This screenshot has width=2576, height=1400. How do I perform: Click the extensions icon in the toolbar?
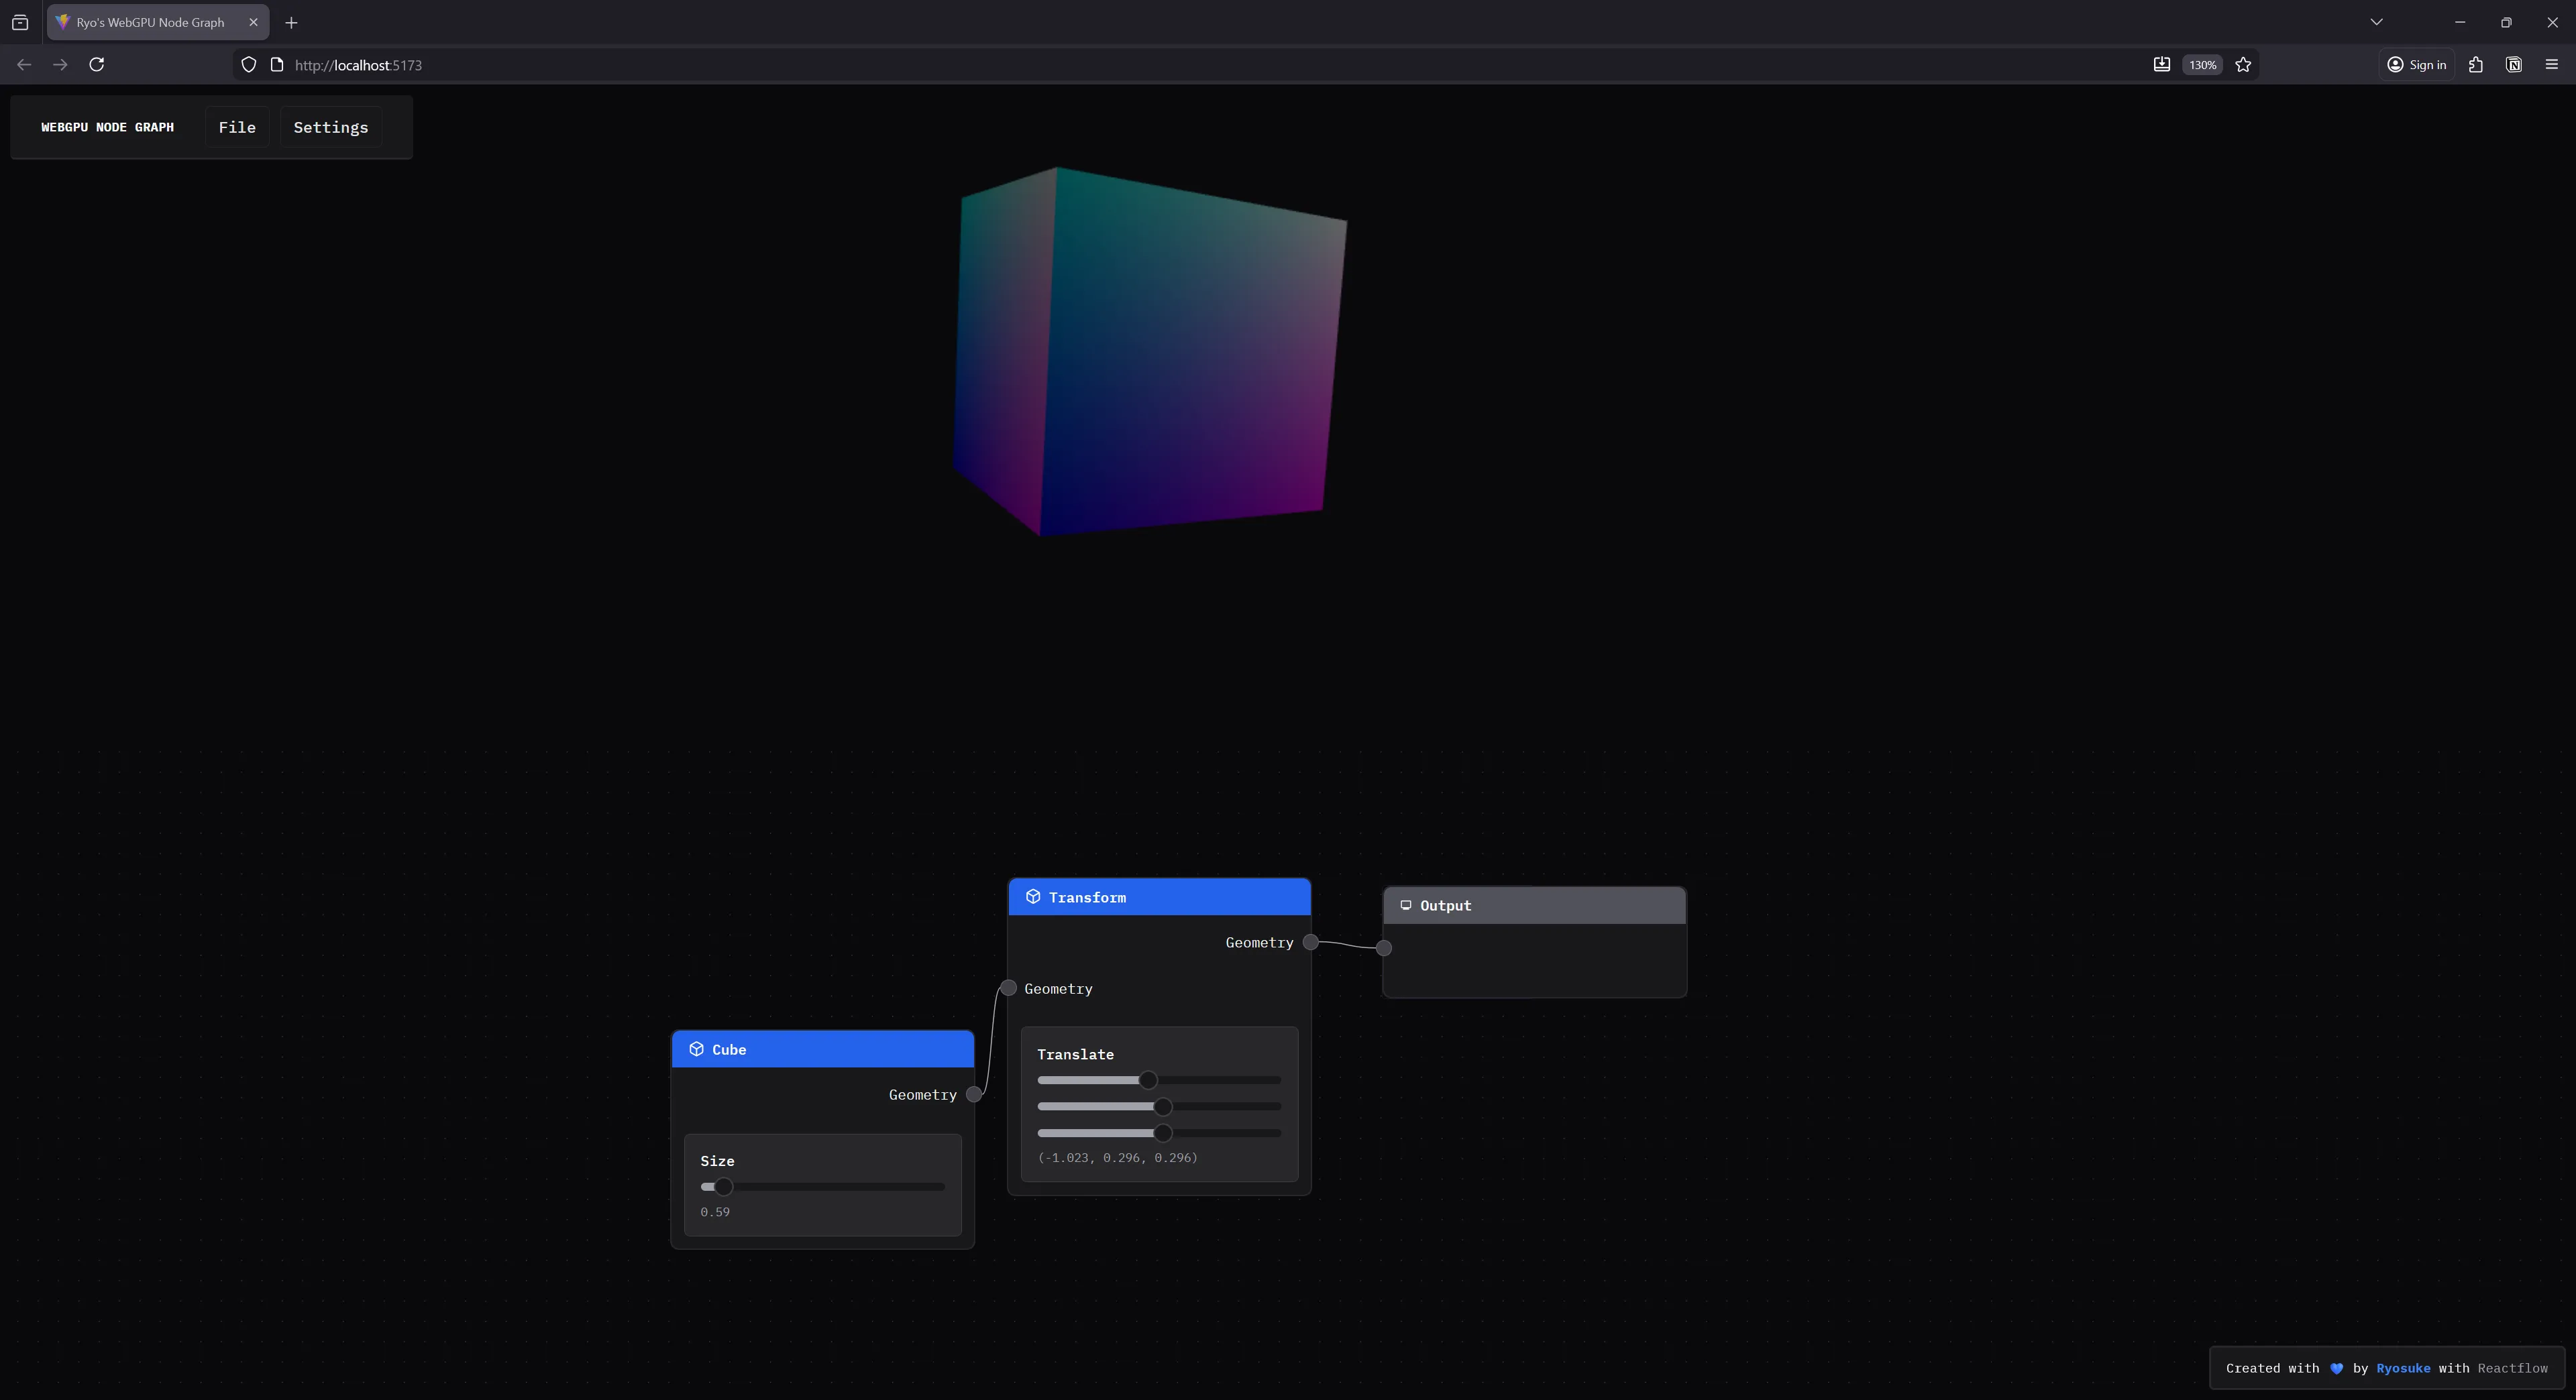coord(2476,65)
